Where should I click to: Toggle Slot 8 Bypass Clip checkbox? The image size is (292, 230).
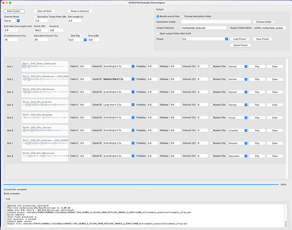pos(211,156)
